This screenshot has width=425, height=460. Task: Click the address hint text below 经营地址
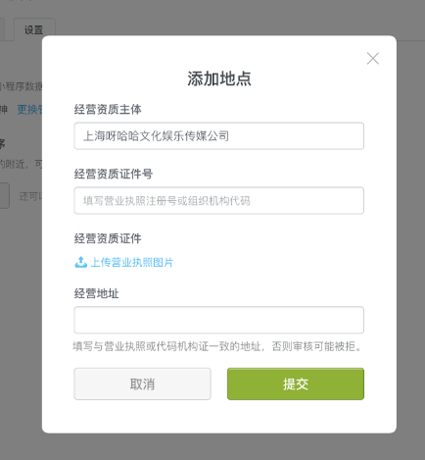click(217, 346)
